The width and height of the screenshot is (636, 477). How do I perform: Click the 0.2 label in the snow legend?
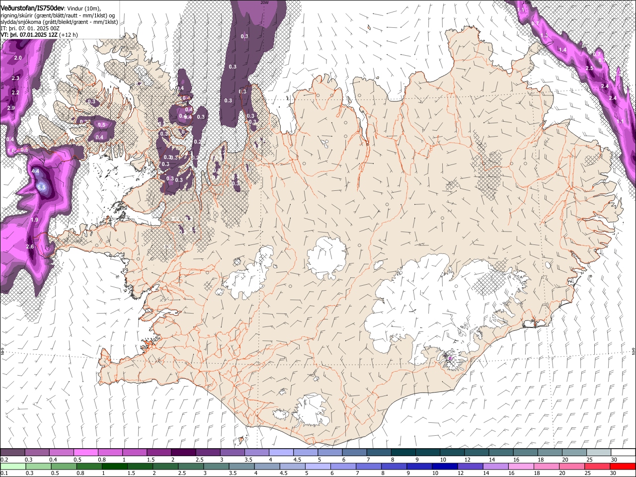[4, 460]
